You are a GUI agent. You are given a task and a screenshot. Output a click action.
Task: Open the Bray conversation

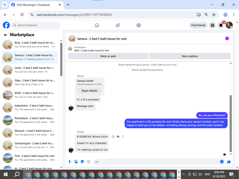tap(30, 45)
